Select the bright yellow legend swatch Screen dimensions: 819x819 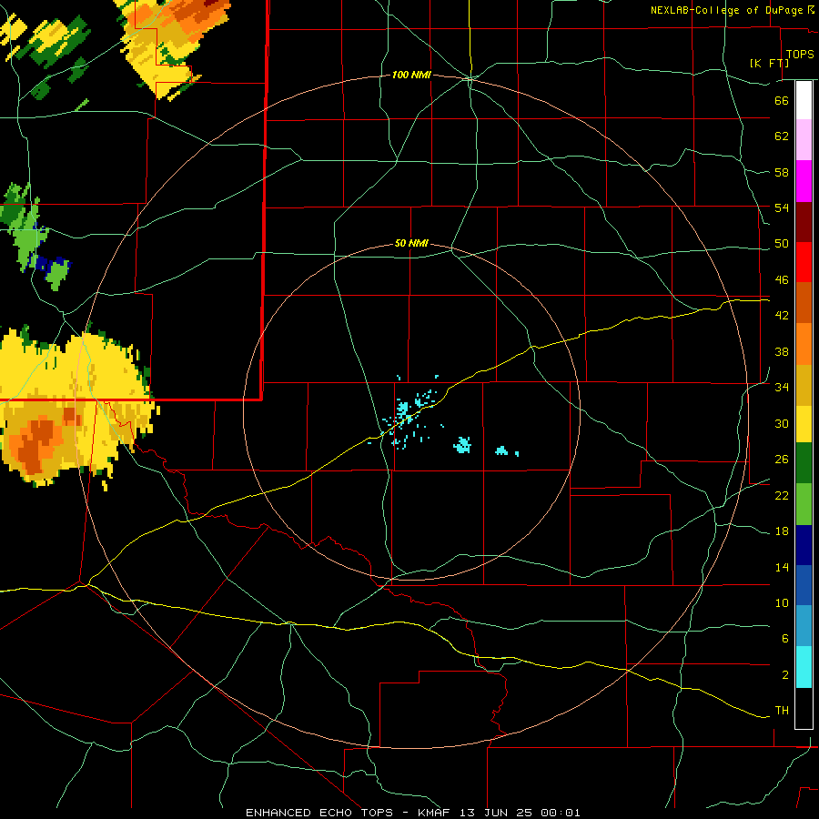[x=804, y=423]
